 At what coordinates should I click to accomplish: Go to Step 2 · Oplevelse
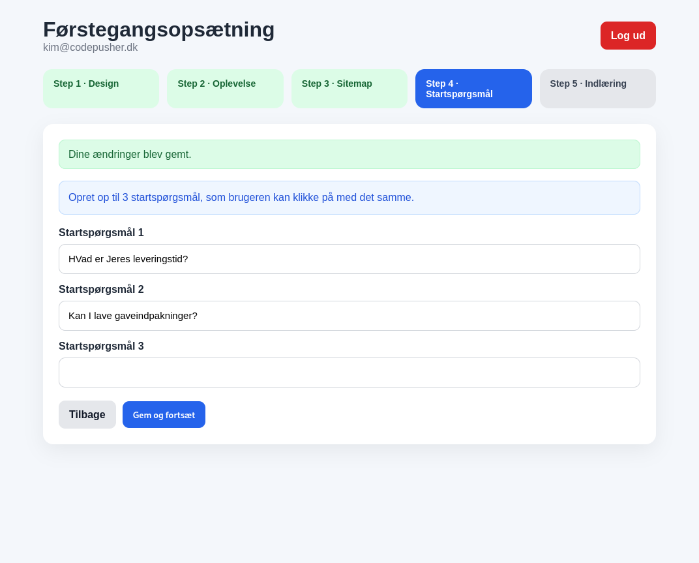tap(225, 89)
